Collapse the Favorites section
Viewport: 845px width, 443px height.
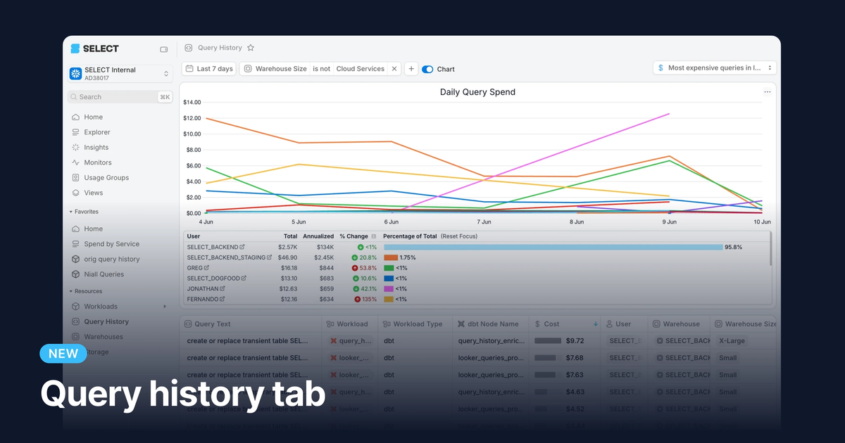73,212
